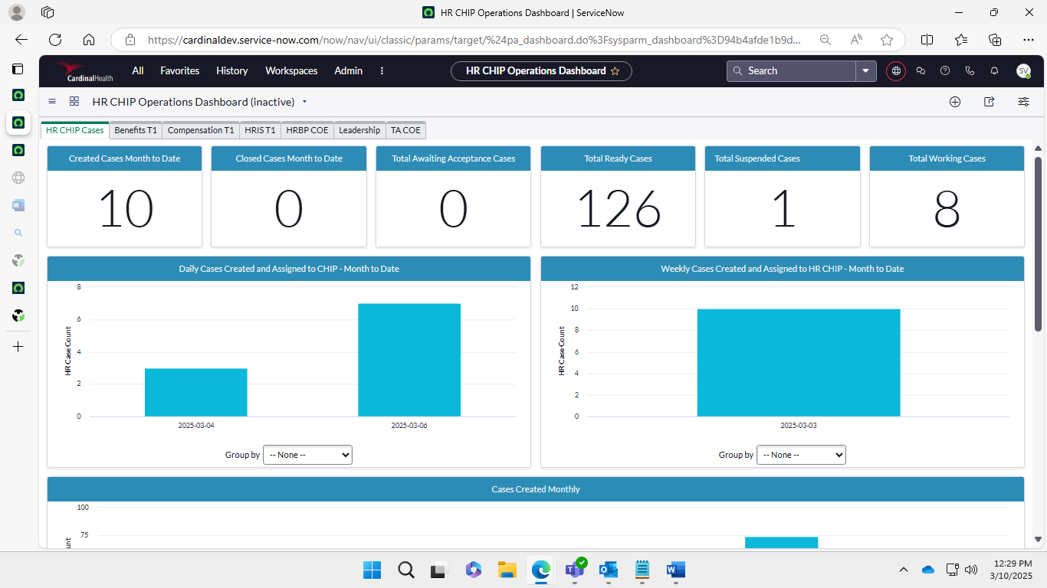This screenshot has width=1047, height=588.
Task: Click the read aloud icon in the address bar
Action: [x=856, y=40]
